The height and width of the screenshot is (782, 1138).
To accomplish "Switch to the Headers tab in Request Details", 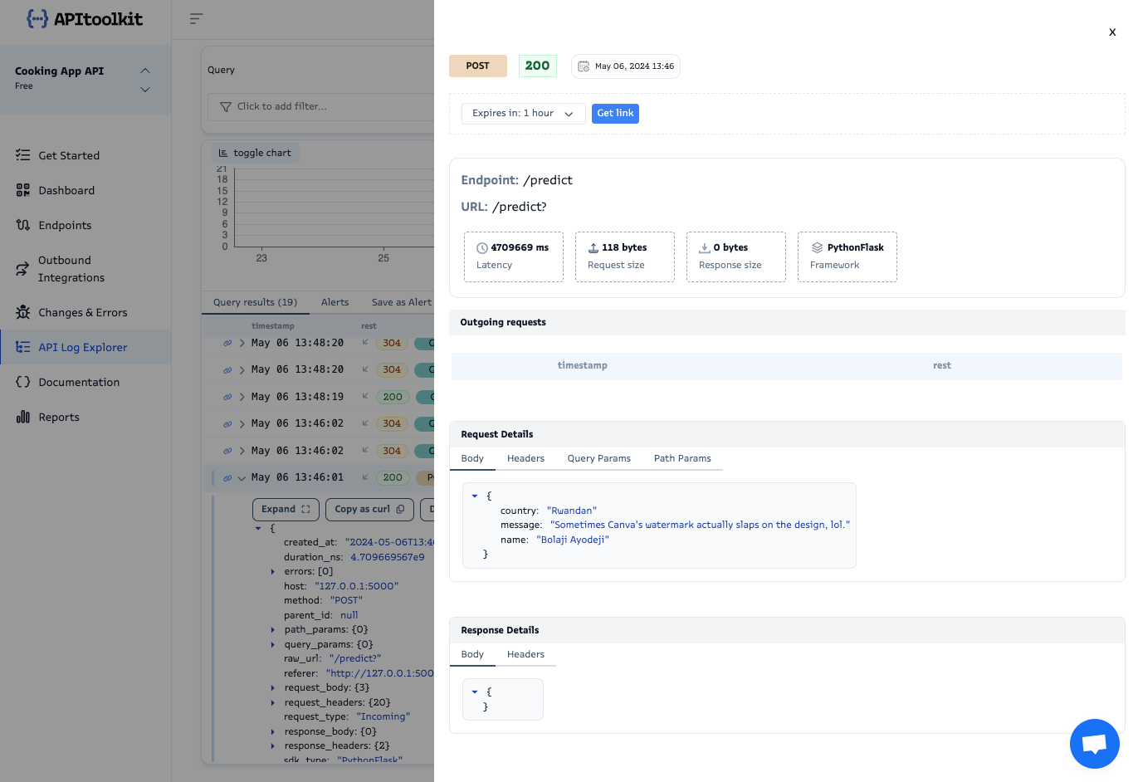I will (x=525, y=458).
